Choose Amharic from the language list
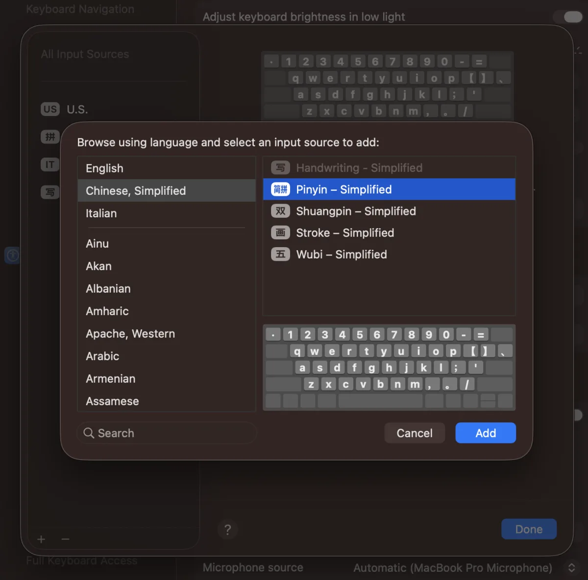The width and height of the screenshot is (588, 580). click(167, 311)
